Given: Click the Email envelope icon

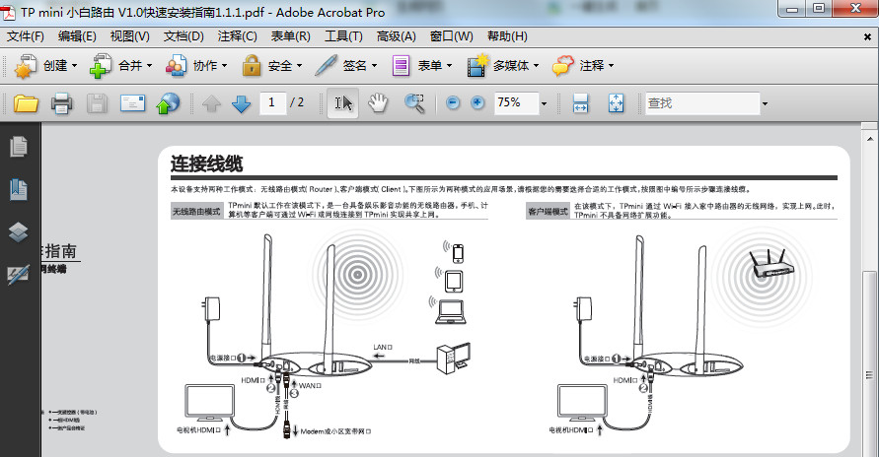Looking at the screenshot, I should tap(132, 103).
